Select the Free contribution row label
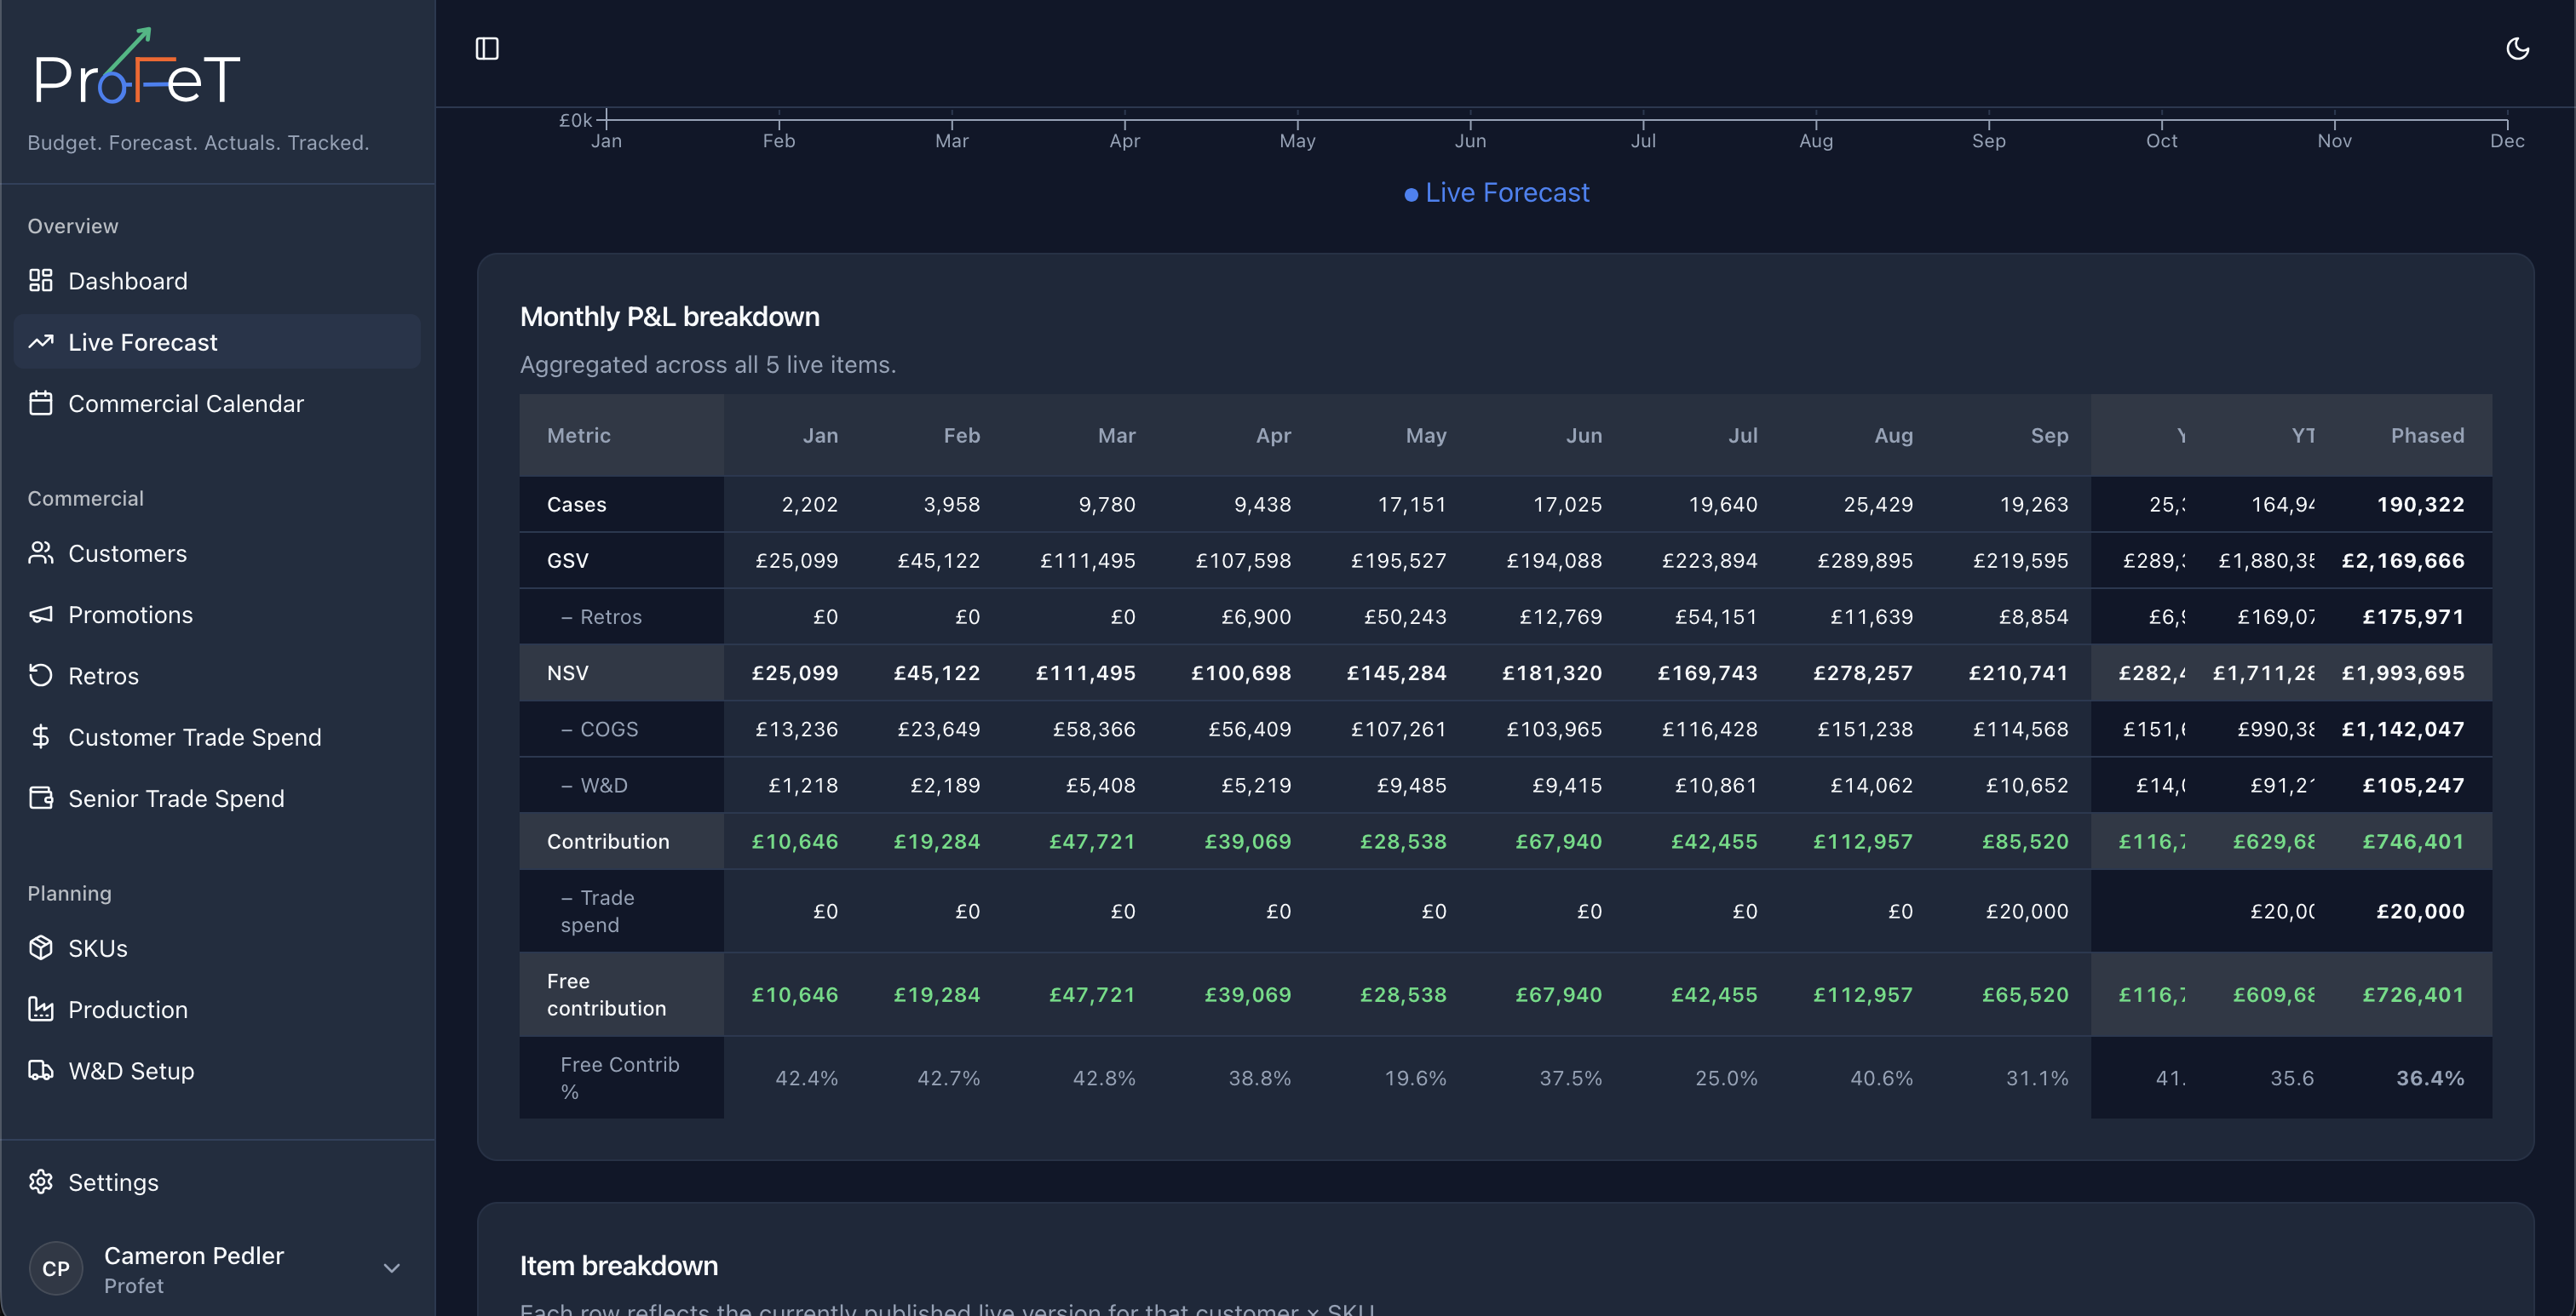Viewport: 2576px width, 1316px height. click(x=606, y=994)
